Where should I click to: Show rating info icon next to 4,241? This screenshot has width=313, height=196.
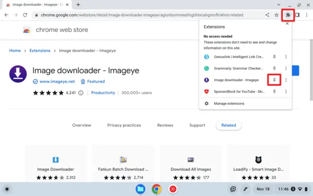[x=81, y=93]
